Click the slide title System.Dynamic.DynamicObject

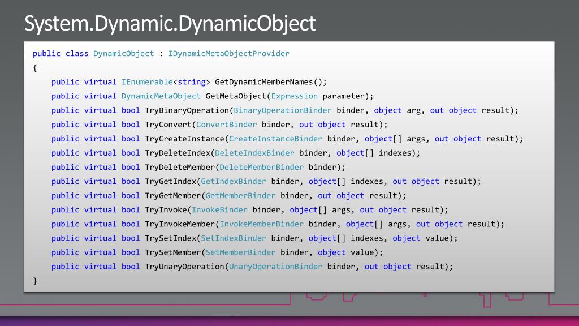[170, 24]
